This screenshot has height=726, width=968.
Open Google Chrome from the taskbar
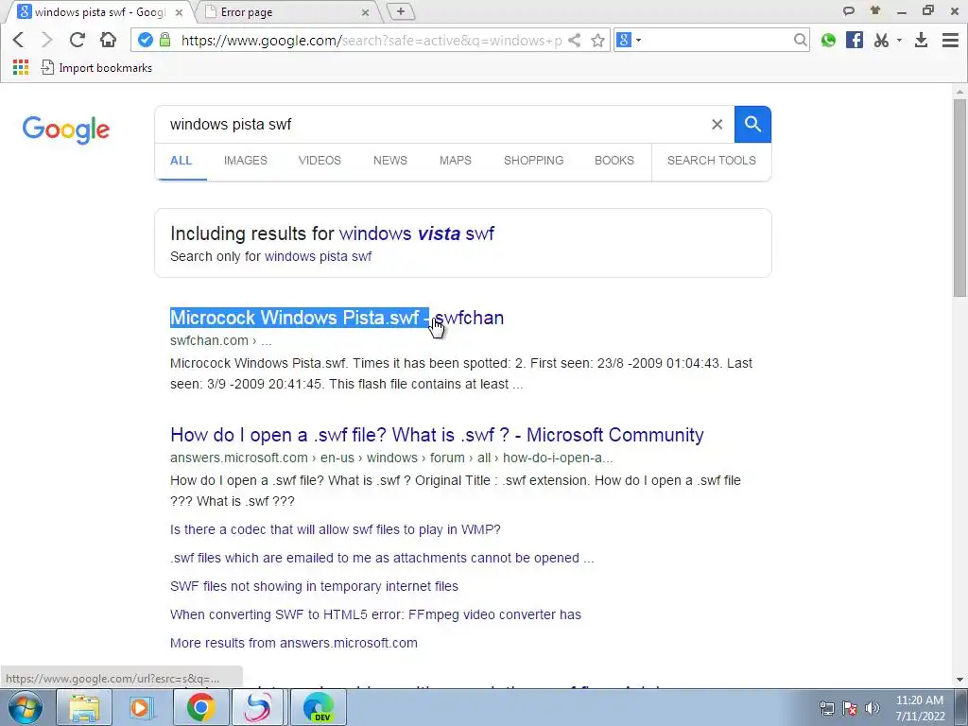point(200,707)
